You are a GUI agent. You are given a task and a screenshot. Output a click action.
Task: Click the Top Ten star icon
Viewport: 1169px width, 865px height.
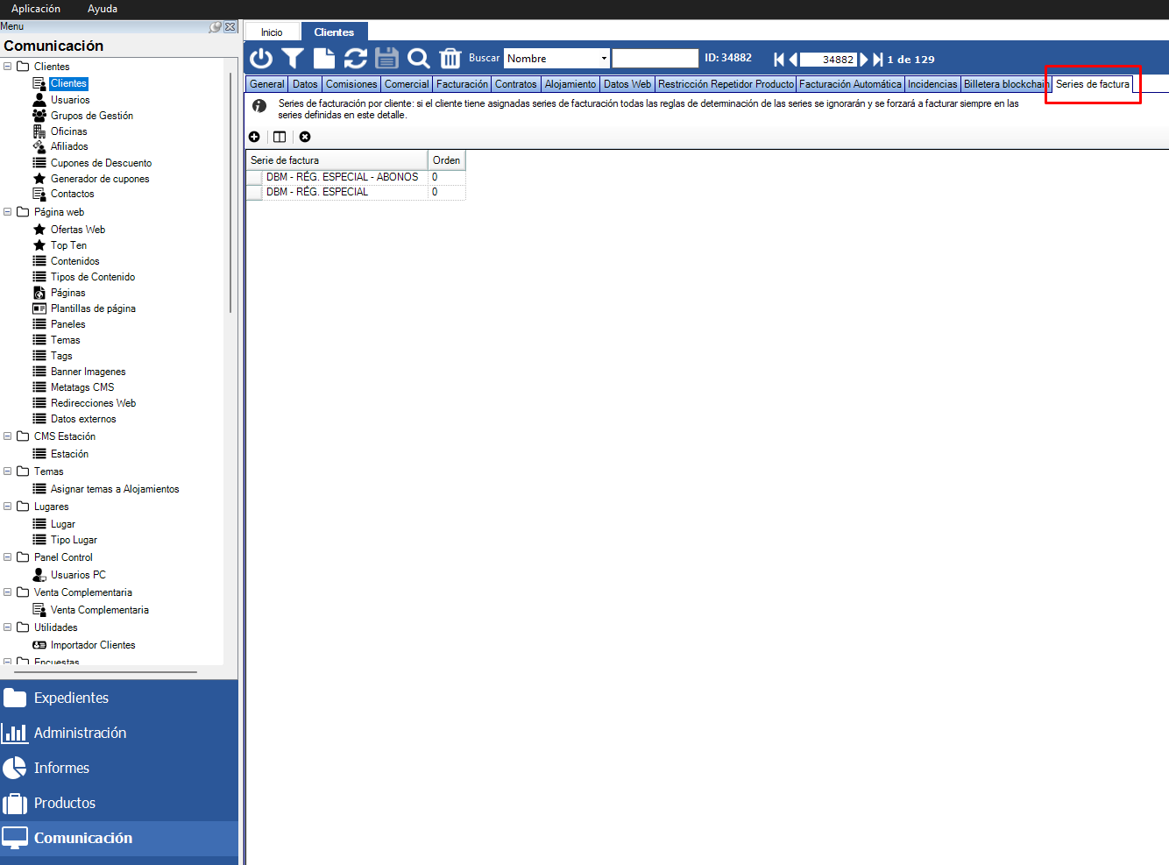pyautogui.click(x=39, y=245)
